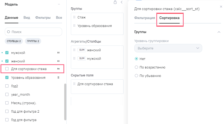
Task: Click the СТОЛБЦЫ: 2 chip
Action: [x=14, y=41]
